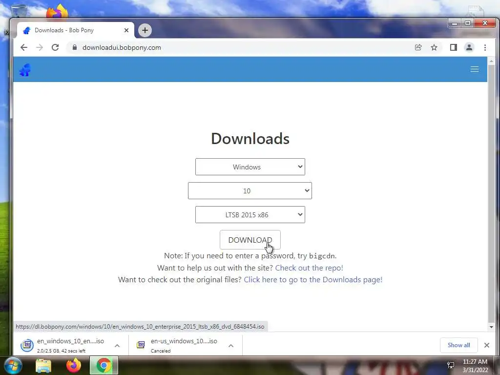Click the vertical scrollbar thumb
The height and width of the screenshot is (375, 500).
(491, 193)
